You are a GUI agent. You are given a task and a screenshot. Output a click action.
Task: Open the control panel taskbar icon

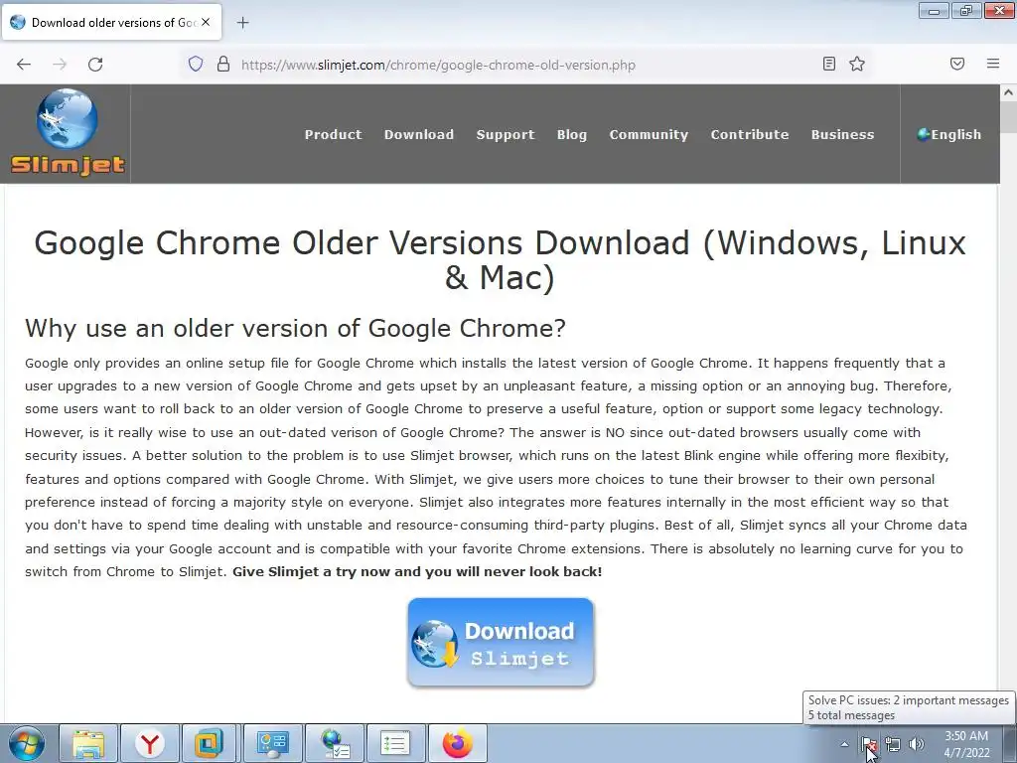click(272, 743)
